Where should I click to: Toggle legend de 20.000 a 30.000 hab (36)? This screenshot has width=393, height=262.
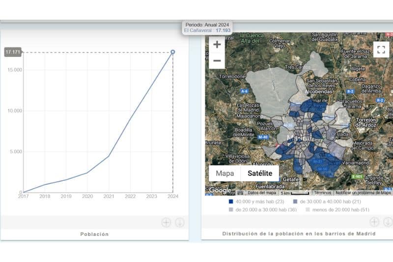tap(263, 209)
